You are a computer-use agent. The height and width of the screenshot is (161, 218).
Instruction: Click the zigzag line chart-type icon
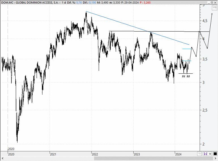click(x=200, y=154)
